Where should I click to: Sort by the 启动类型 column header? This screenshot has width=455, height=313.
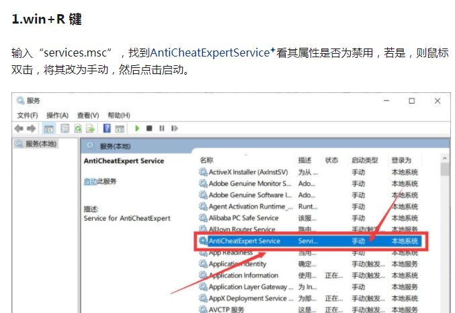365,160
